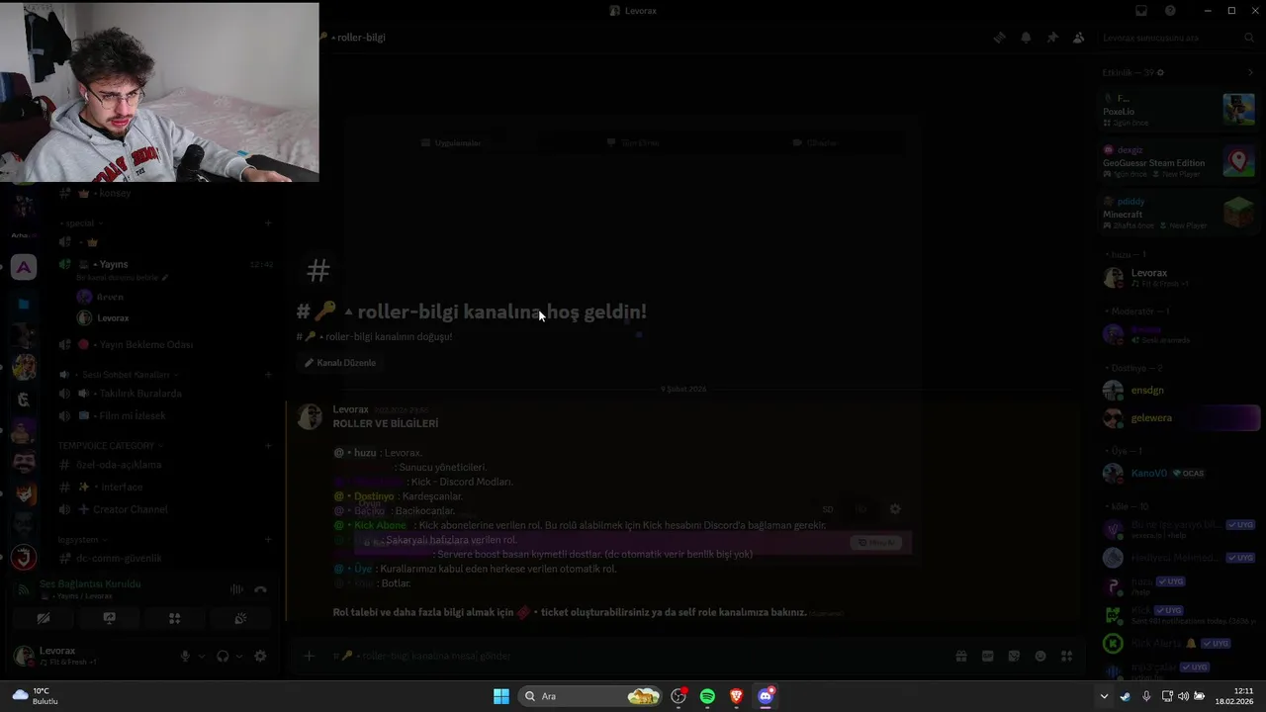Image resolution: width=1266 pixels, height=712 pixels.
Task: Open the Poxel.io activity card
Action: pyautogui.click(x=1179, y=110)
